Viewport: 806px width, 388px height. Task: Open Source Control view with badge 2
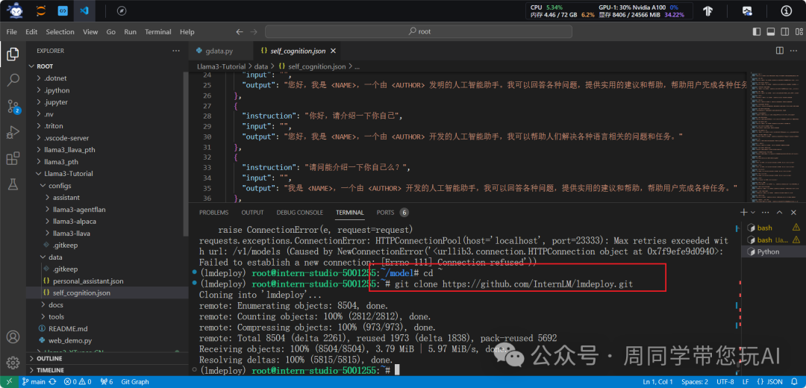tap(13, 107)
